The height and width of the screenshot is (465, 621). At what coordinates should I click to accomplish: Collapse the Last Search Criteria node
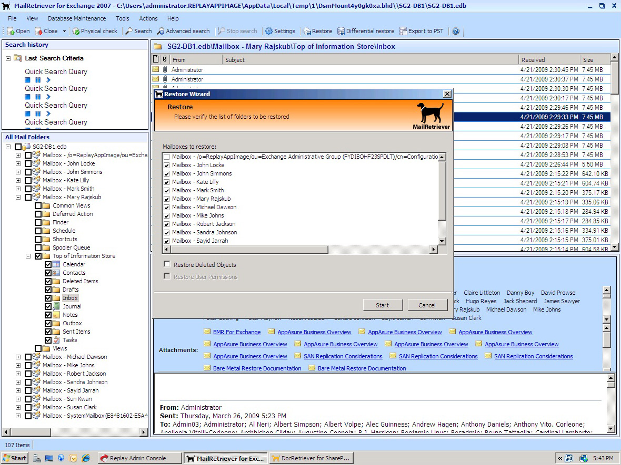[8, 58]
